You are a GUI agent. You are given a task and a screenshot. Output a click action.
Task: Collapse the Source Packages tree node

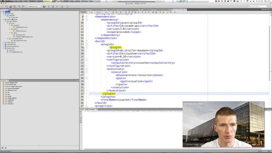coord(3,20)
